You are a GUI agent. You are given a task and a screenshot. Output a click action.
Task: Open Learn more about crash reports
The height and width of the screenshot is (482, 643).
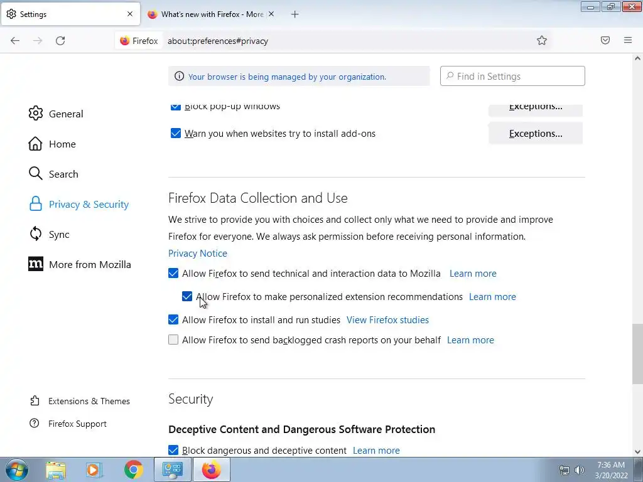(x=470, y=340)
